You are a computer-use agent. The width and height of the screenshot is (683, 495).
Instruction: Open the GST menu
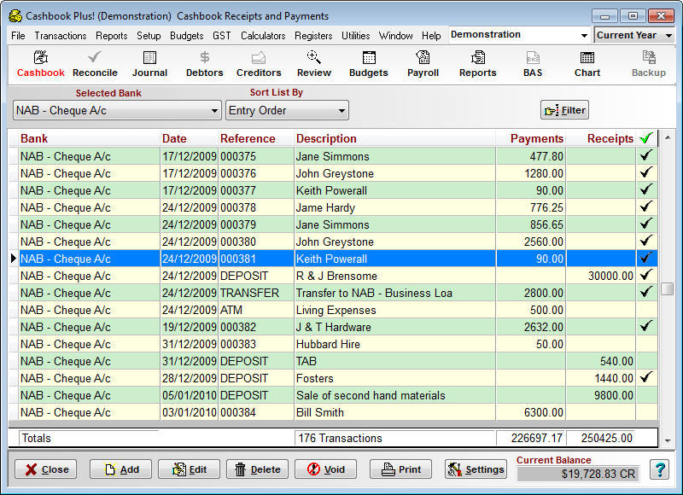(x=222, y=36)
